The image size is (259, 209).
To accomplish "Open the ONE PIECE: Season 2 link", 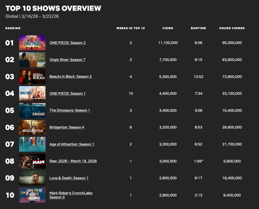I will point(68,43).
